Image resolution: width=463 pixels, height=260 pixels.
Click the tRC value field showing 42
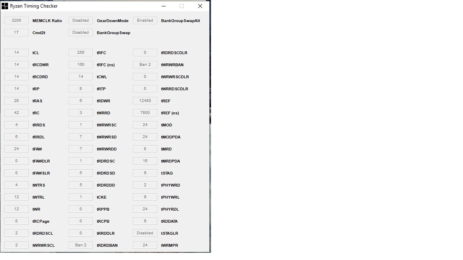(x=16, y=113)
